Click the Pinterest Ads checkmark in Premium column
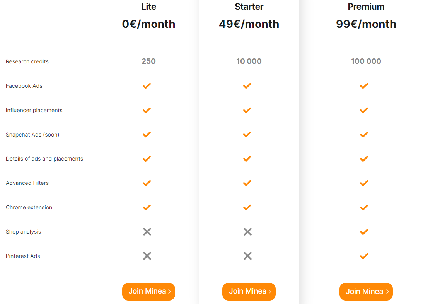This screenshot has height=304, width=423. [364, 256]
